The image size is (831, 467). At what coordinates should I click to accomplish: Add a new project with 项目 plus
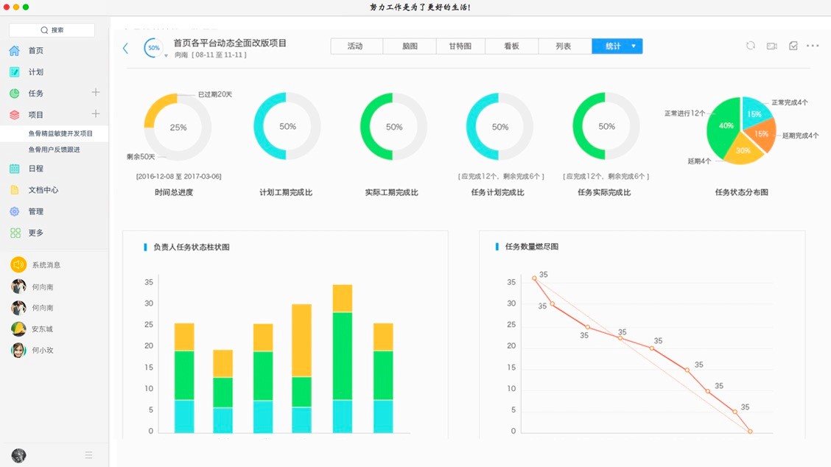pos(95,113)
